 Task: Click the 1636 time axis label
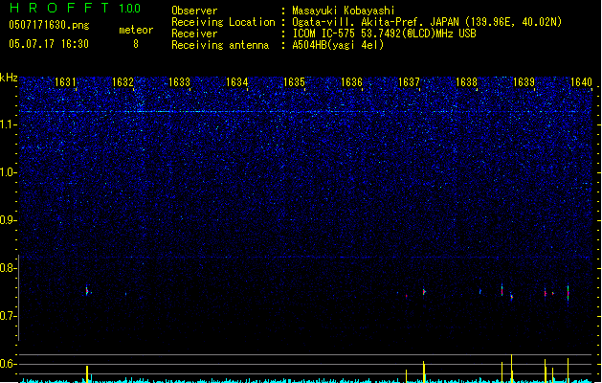coord(351,82)
